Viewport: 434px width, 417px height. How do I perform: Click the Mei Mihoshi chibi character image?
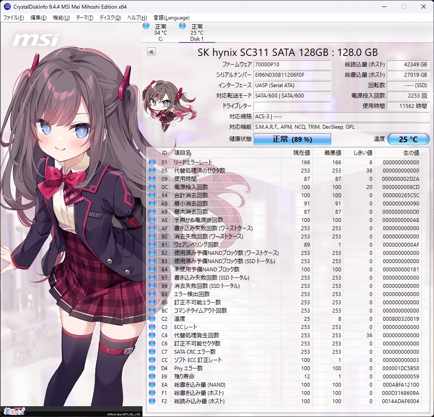[169, 106]
